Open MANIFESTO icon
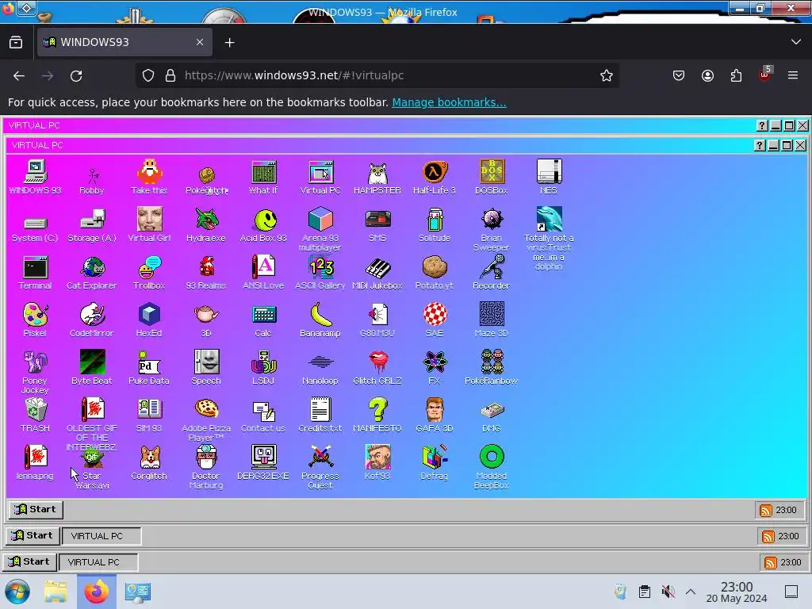Viewport: 812px width, 609px height. (377, 416)
